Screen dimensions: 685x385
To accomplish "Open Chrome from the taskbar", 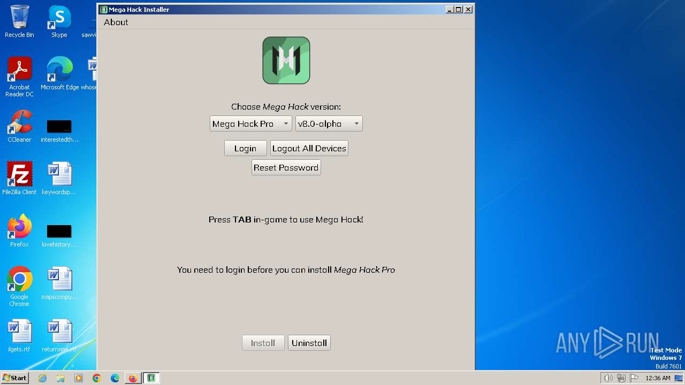I will click(x=97, y=378).
